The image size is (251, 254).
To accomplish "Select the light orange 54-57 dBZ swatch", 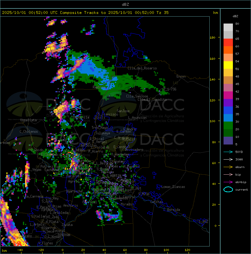I will [x=228, y=58].
